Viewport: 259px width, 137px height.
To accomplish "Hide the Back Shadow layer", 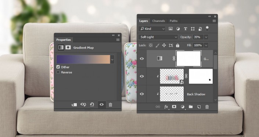I will pos(142,94).
